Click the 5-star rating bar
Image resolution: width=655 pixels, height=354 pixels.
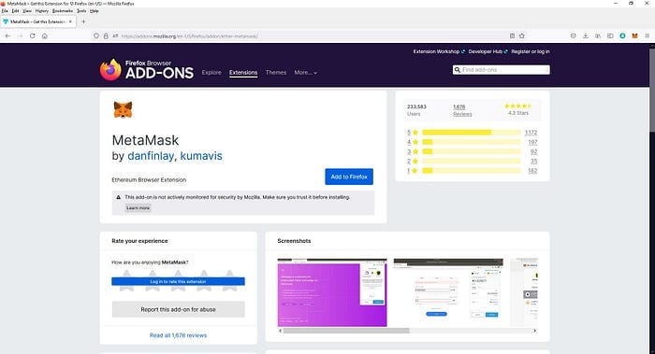point(472,133)
